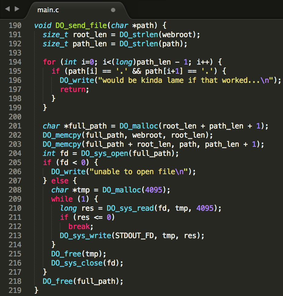The width and height of the screenshot is (283, 296).
Task: Click the 'while' keyword on line 209
Action: (x=62, y=199)
